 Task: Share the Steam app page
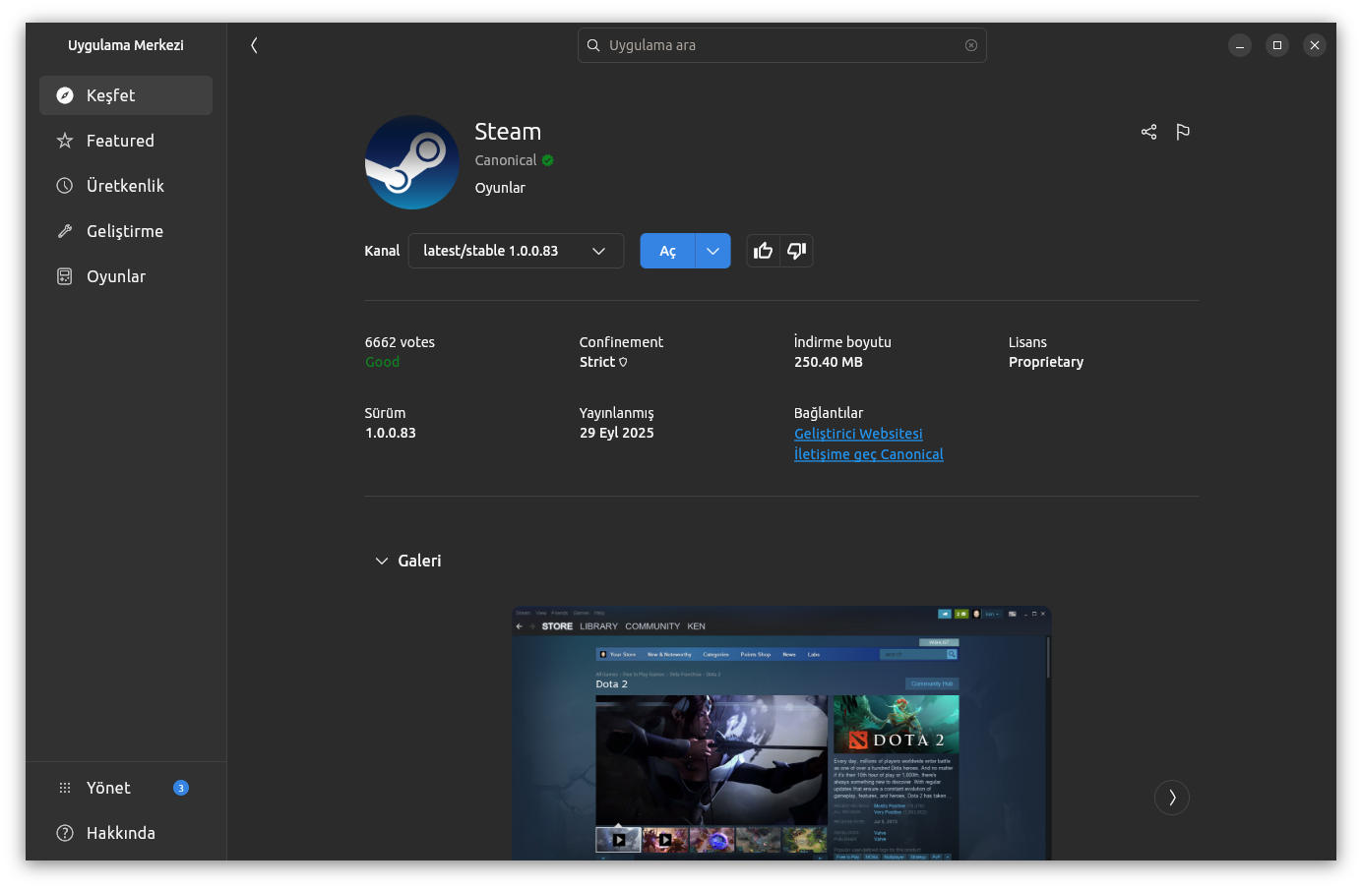click(x=1148, y=132)
